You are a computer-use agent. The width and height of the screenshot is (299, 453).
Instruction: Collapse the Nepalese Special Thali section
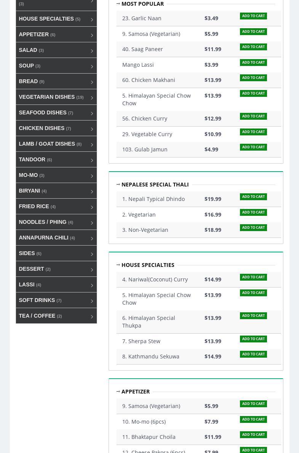coord(118,185)
